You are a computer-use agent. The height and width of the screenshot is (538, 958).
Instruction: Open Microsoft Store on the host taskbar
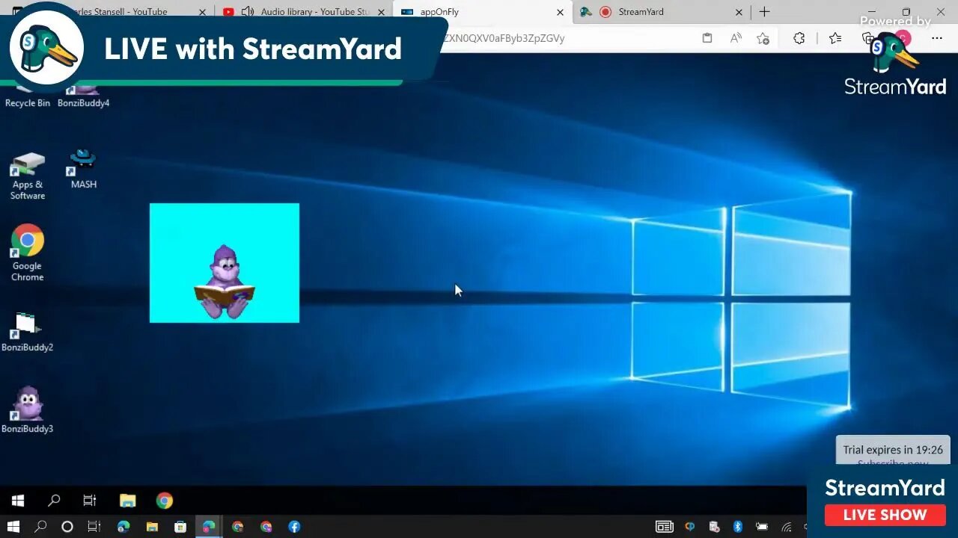[x=180, y=527]
